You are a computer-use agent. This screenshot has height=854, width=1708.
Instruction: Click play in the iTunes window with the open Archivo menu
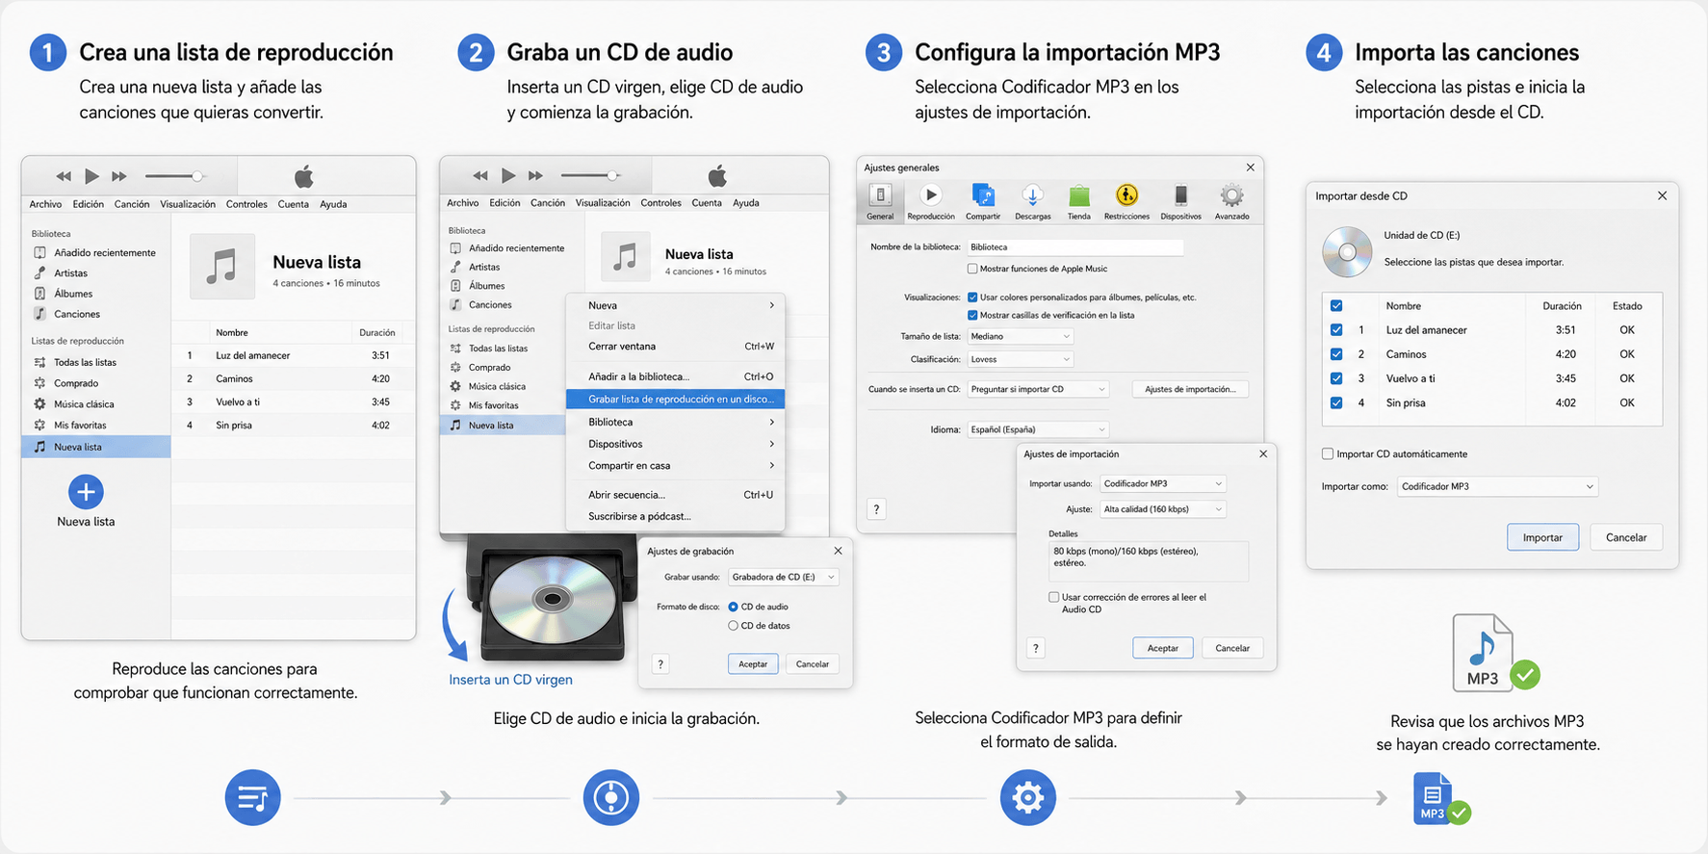[508, 175]
